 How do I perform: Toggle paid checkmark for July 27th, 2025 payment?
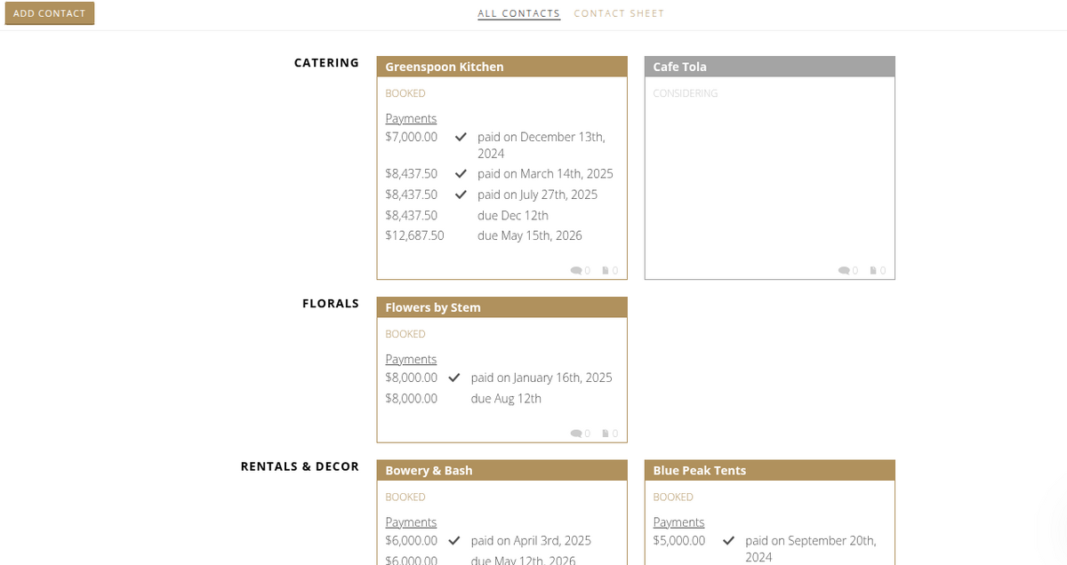pyautogui.click(x=461, y=195)
